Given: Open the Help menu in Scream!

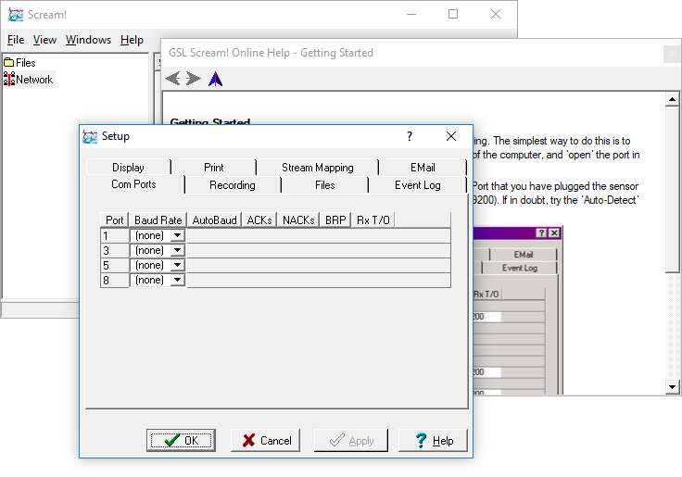Looking at the screenshot, I should (132, 40).
